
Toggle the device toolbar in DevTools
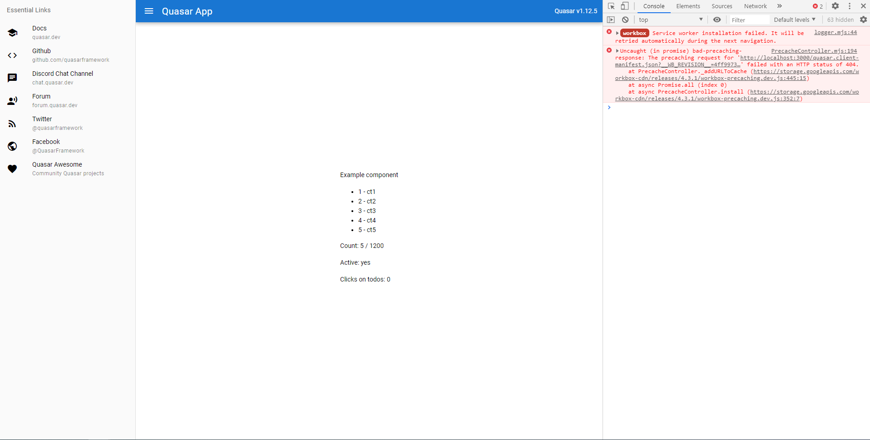tap(625, 6)
